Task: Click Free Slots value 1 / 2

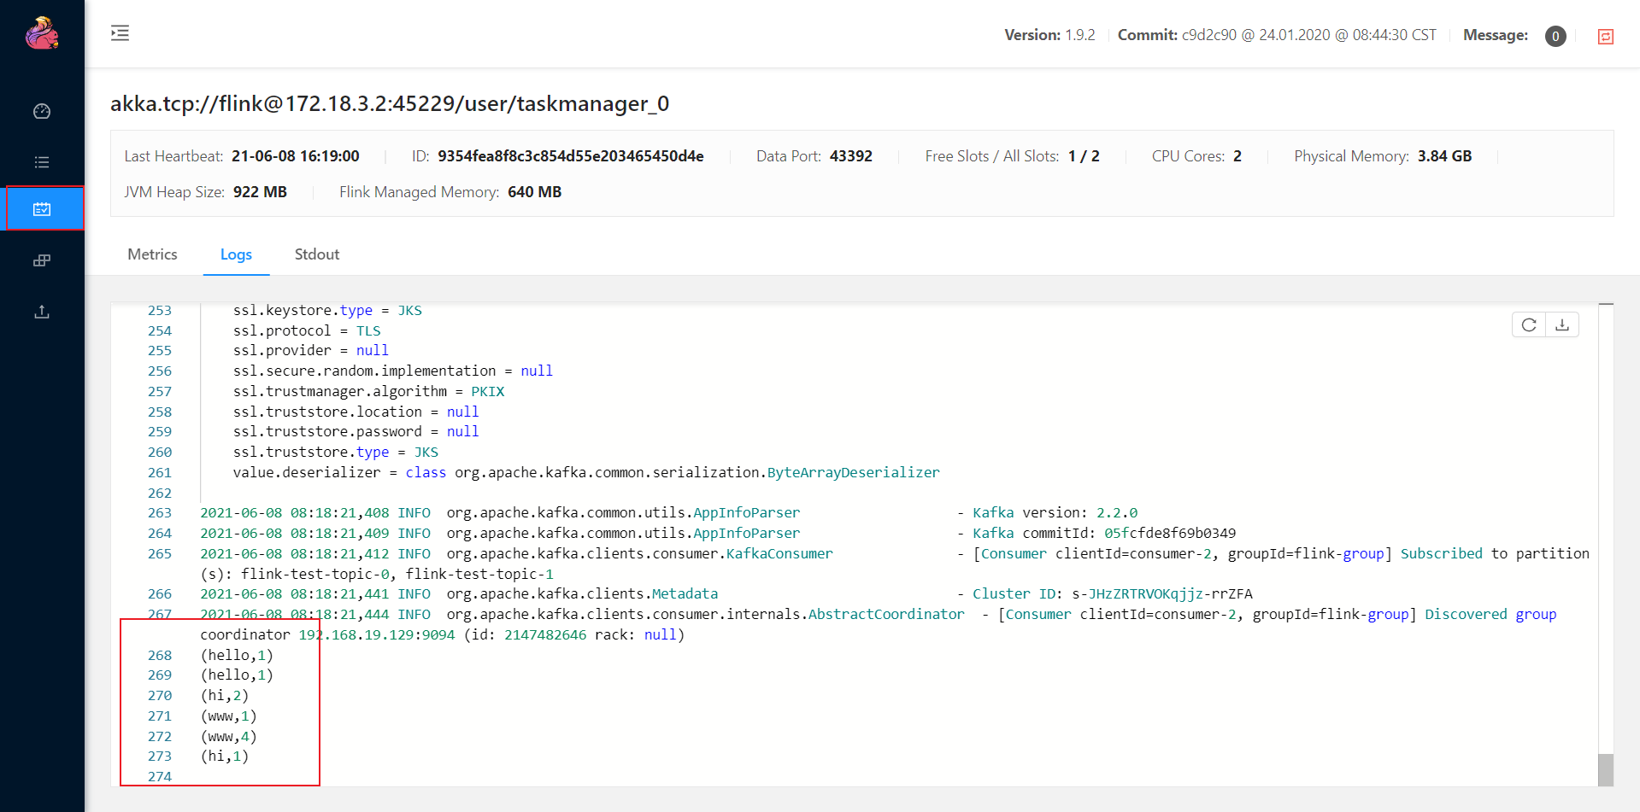Action: tap(1084, 156)
